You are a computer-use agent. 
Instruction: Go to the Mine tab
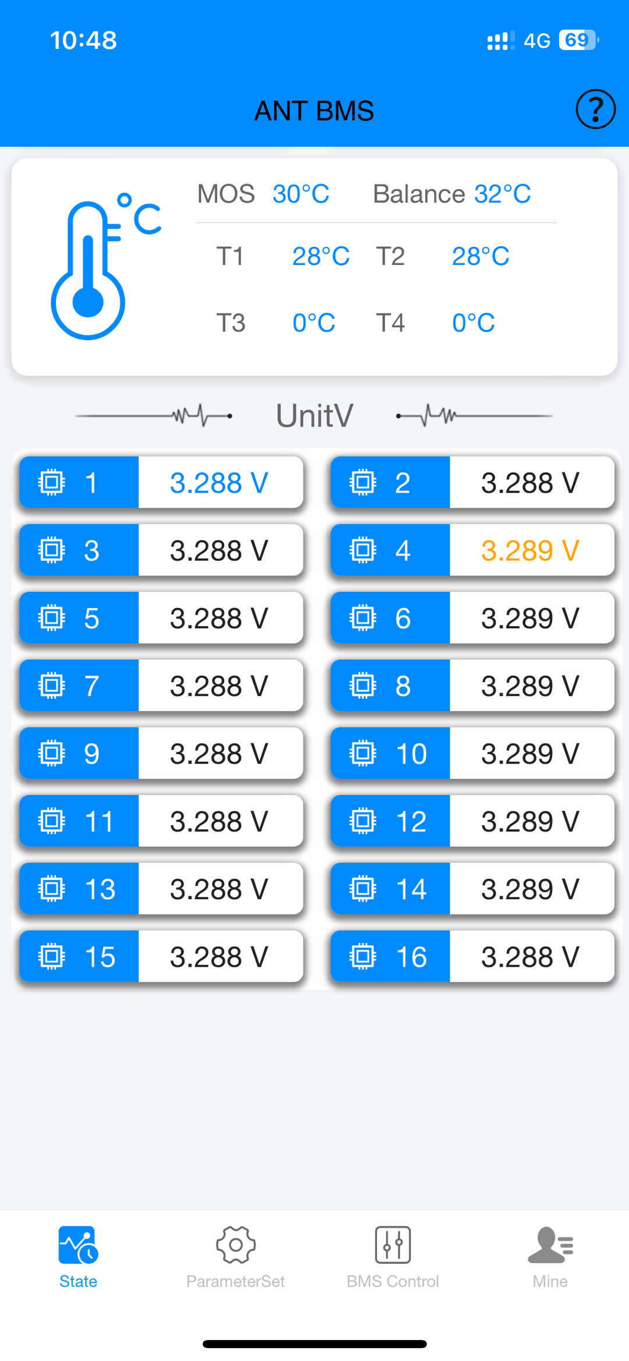point(550,1281)
